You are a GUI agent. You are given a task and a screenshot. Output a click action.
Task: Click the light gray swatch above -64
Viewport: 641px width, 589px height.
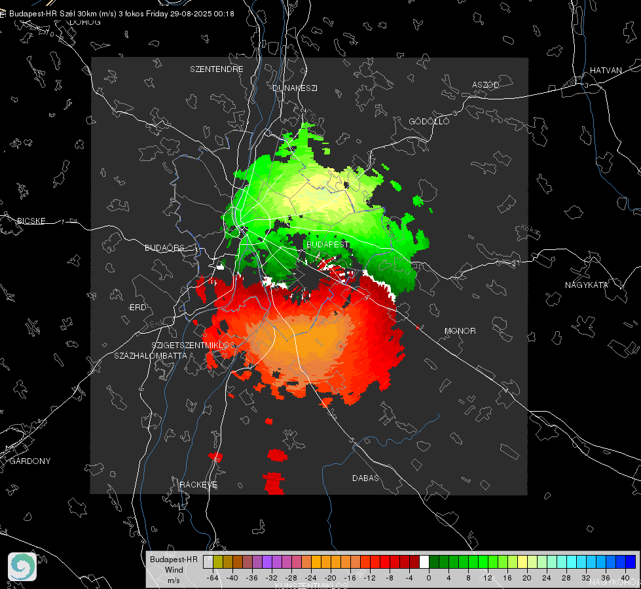pos(208,562)
